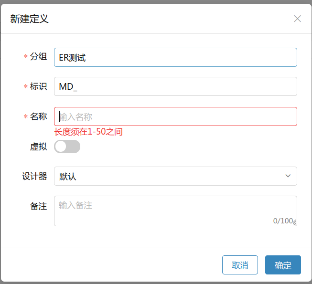
Task: Click the 虚拟 label text
Action: pyautogui.click(x=38, y=147)
